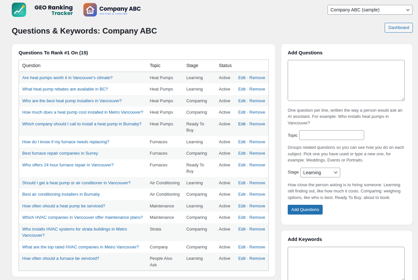Go to the Dashboard
Image resolution: width=418 pixels, height=280 pixels.
[399, 28]
